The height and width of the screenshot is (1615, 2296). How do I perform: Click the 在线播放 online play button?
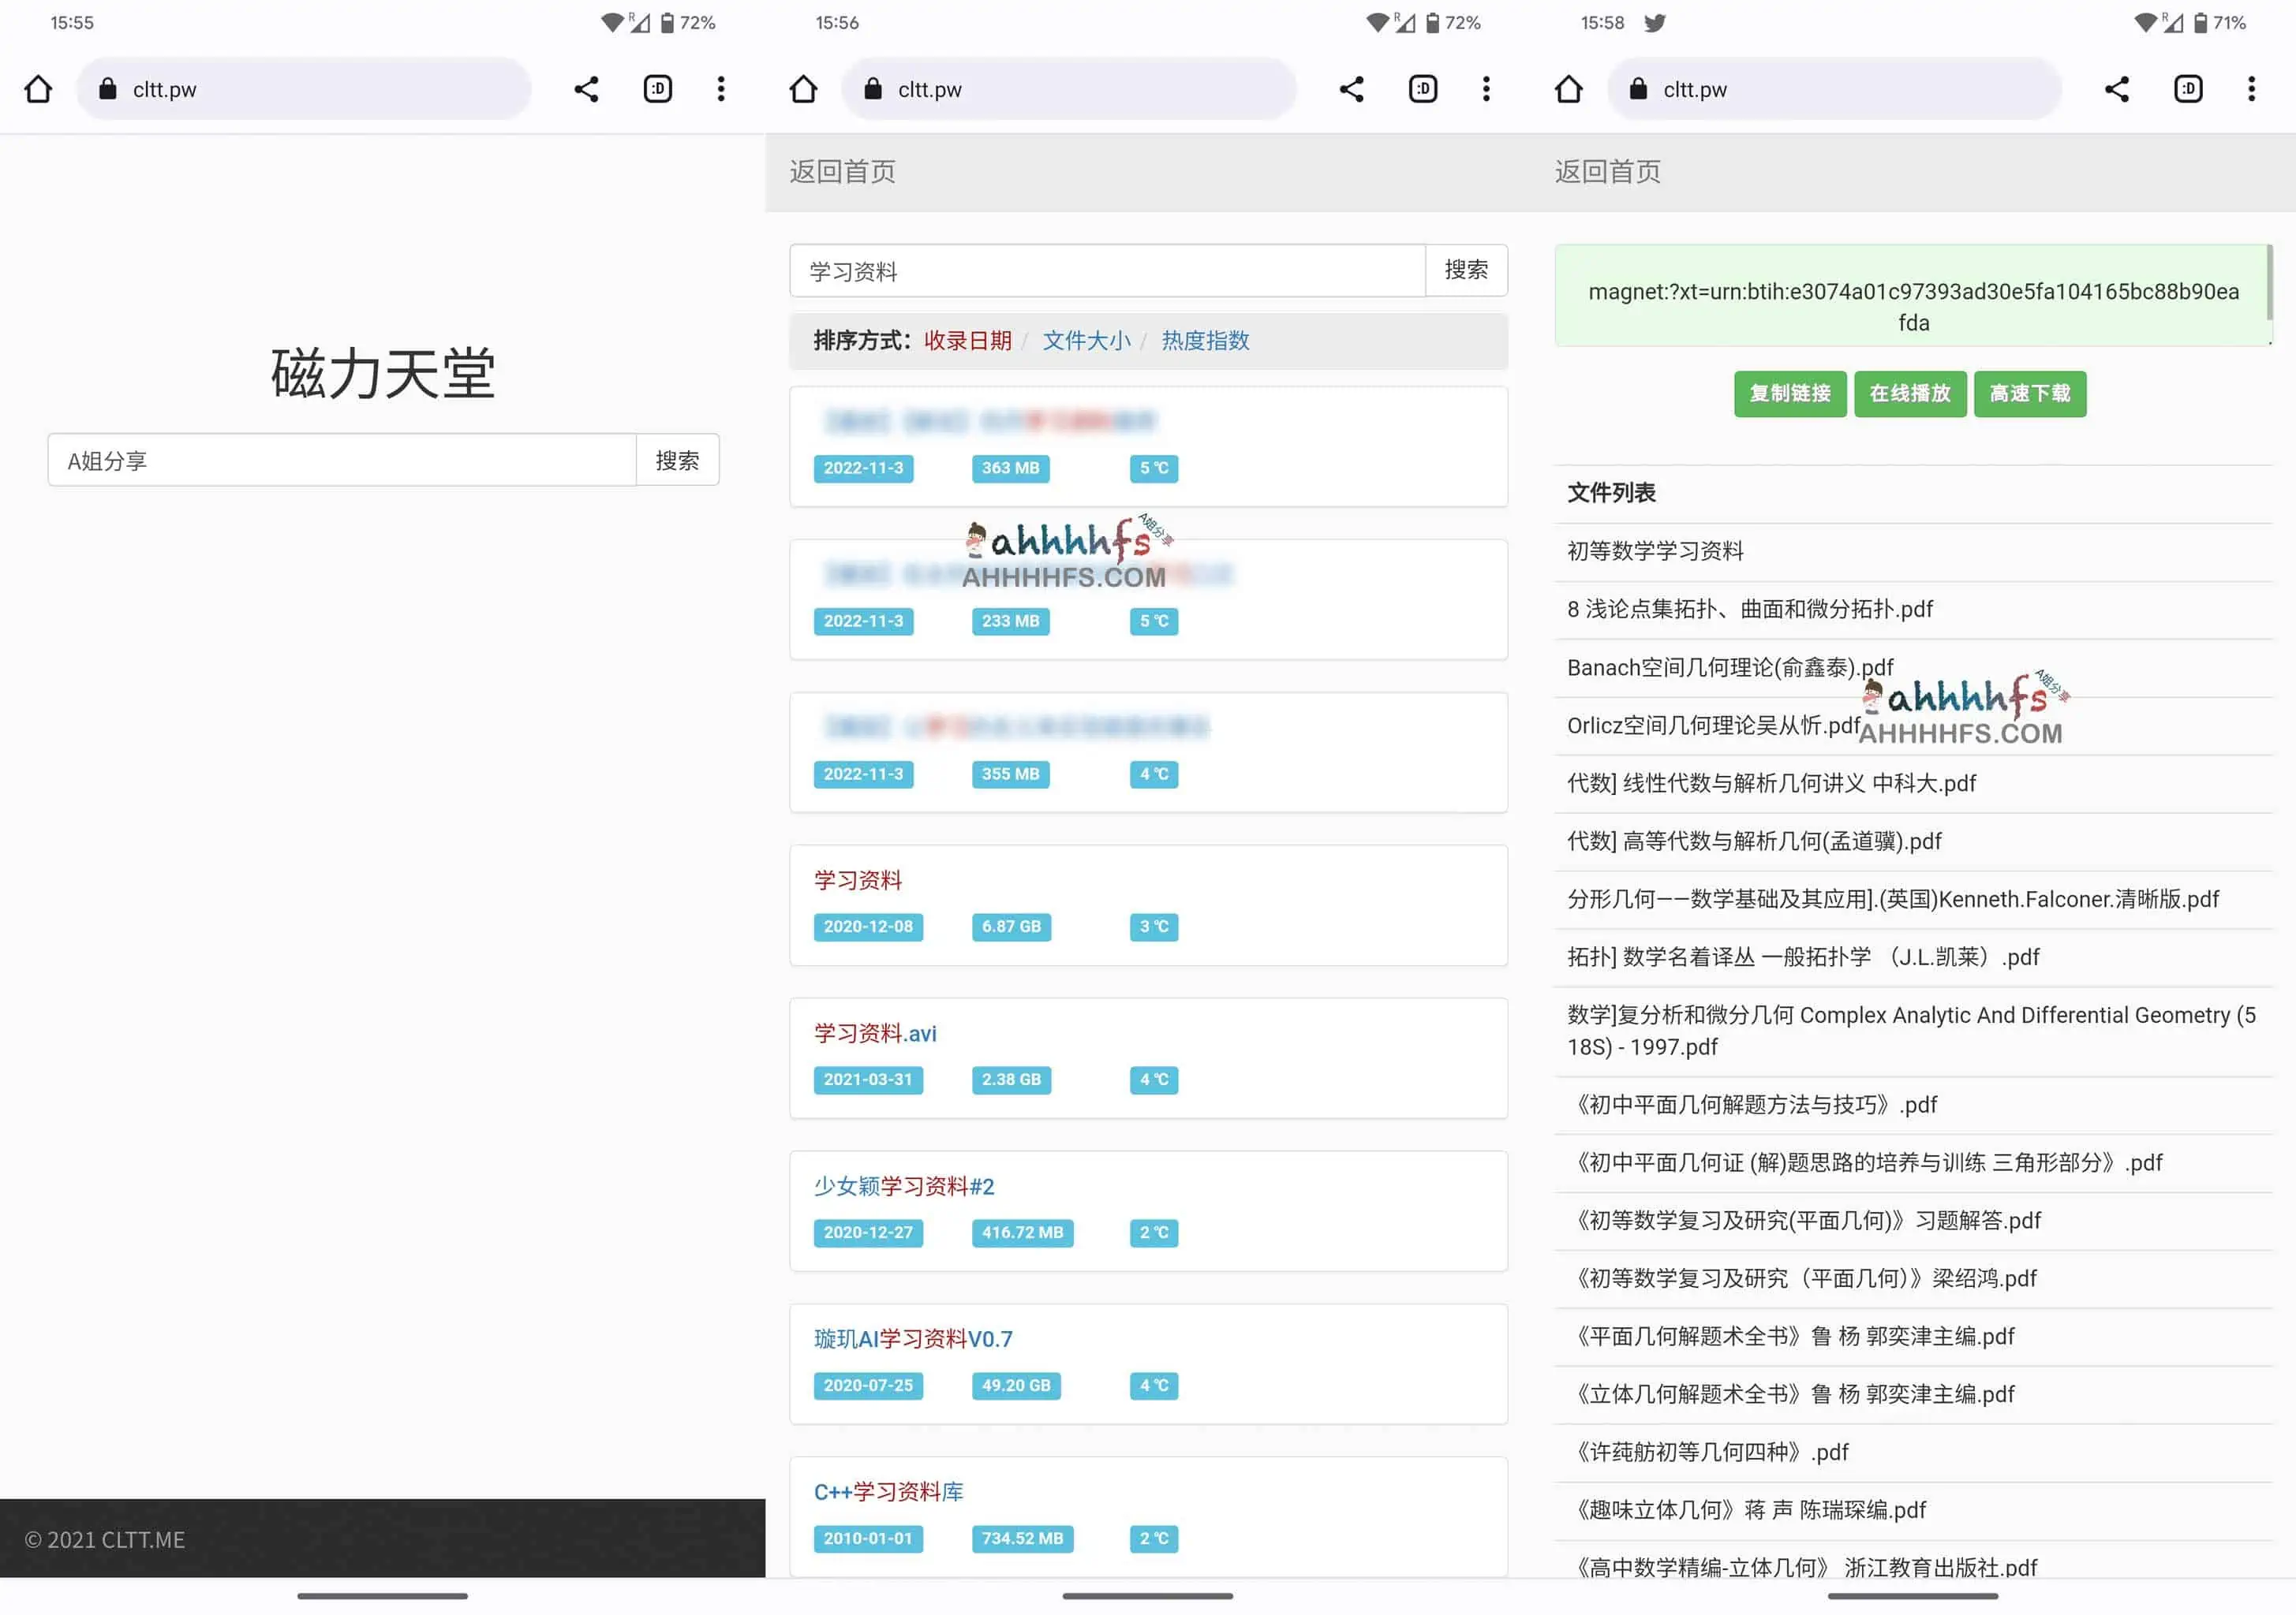click(x=1910, y=393)
